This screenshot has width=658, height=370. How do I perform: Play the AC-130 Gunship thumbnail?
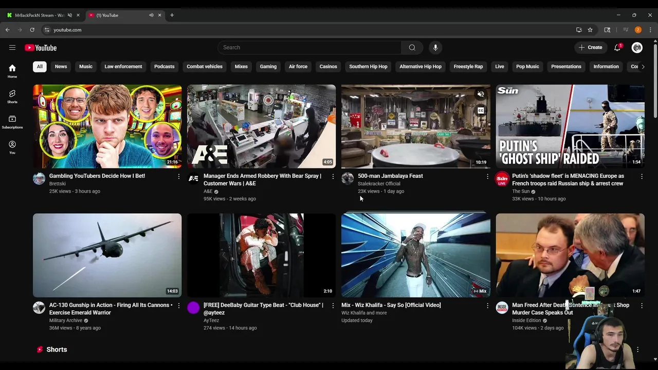107,255
